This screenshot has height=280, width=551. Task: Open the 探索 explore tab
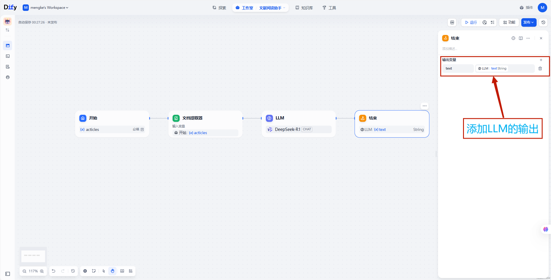point(219,8)
